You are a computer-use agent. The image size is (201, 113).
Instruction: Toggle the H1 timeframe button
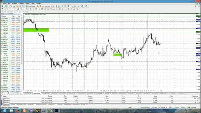point(14,12)
